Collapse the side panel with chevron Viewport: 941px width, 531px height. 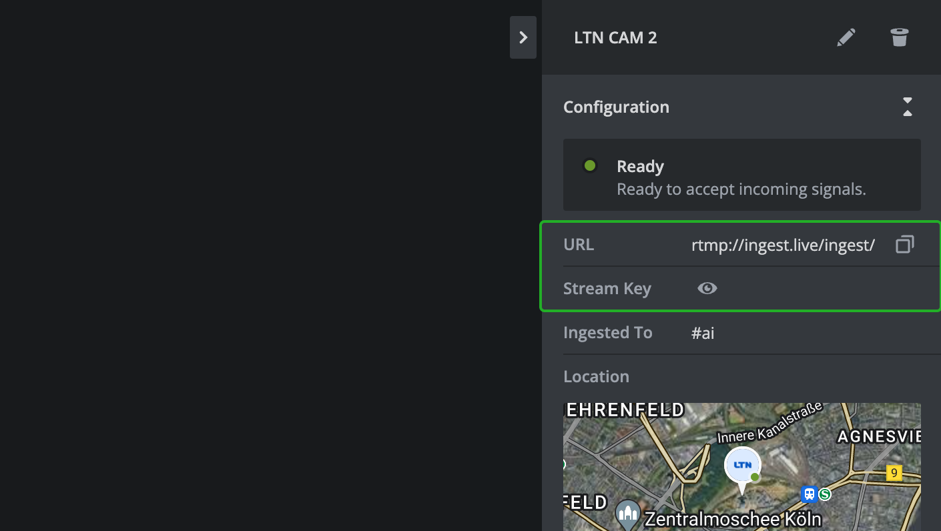pyautogui.click(x=523, y=37)
